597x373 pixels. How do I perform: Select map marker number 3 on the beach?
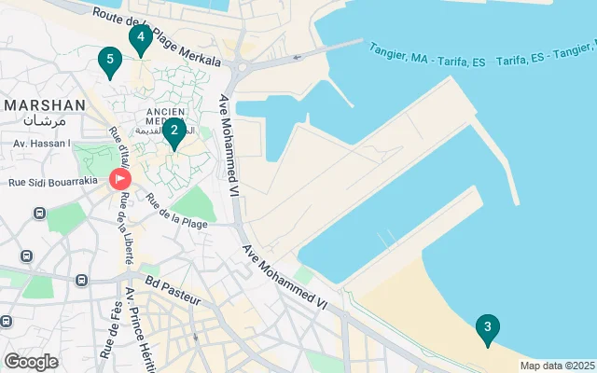pyautogui.click(x=487, y=331)
